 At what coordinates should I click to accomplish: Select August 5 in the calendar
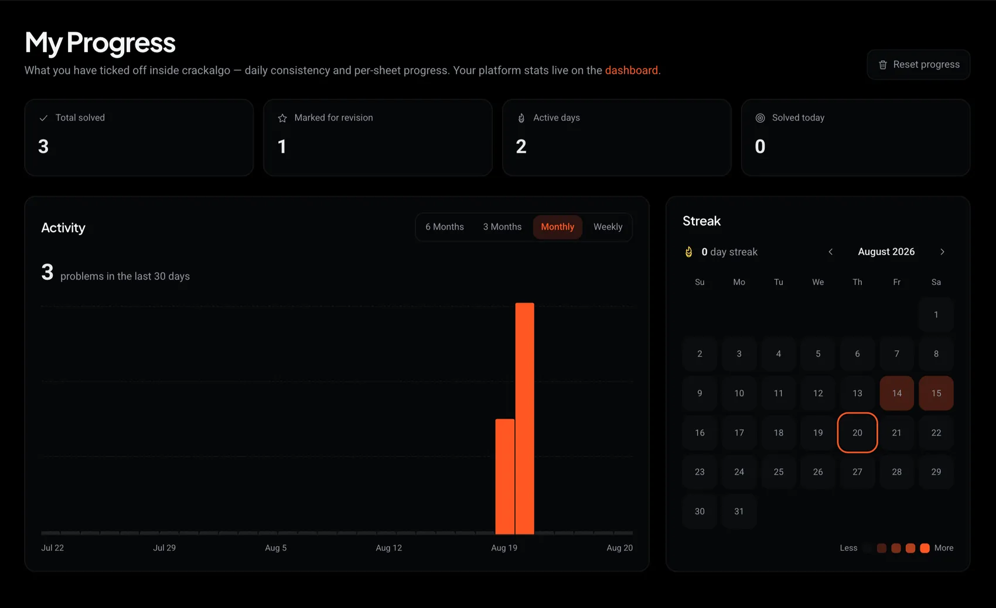click(818, 353)
